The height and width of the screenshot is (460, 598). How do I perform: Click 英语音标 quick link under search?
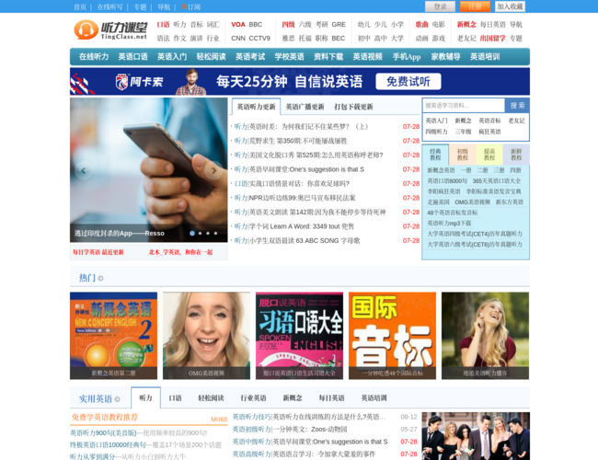[x=489, y=121]
